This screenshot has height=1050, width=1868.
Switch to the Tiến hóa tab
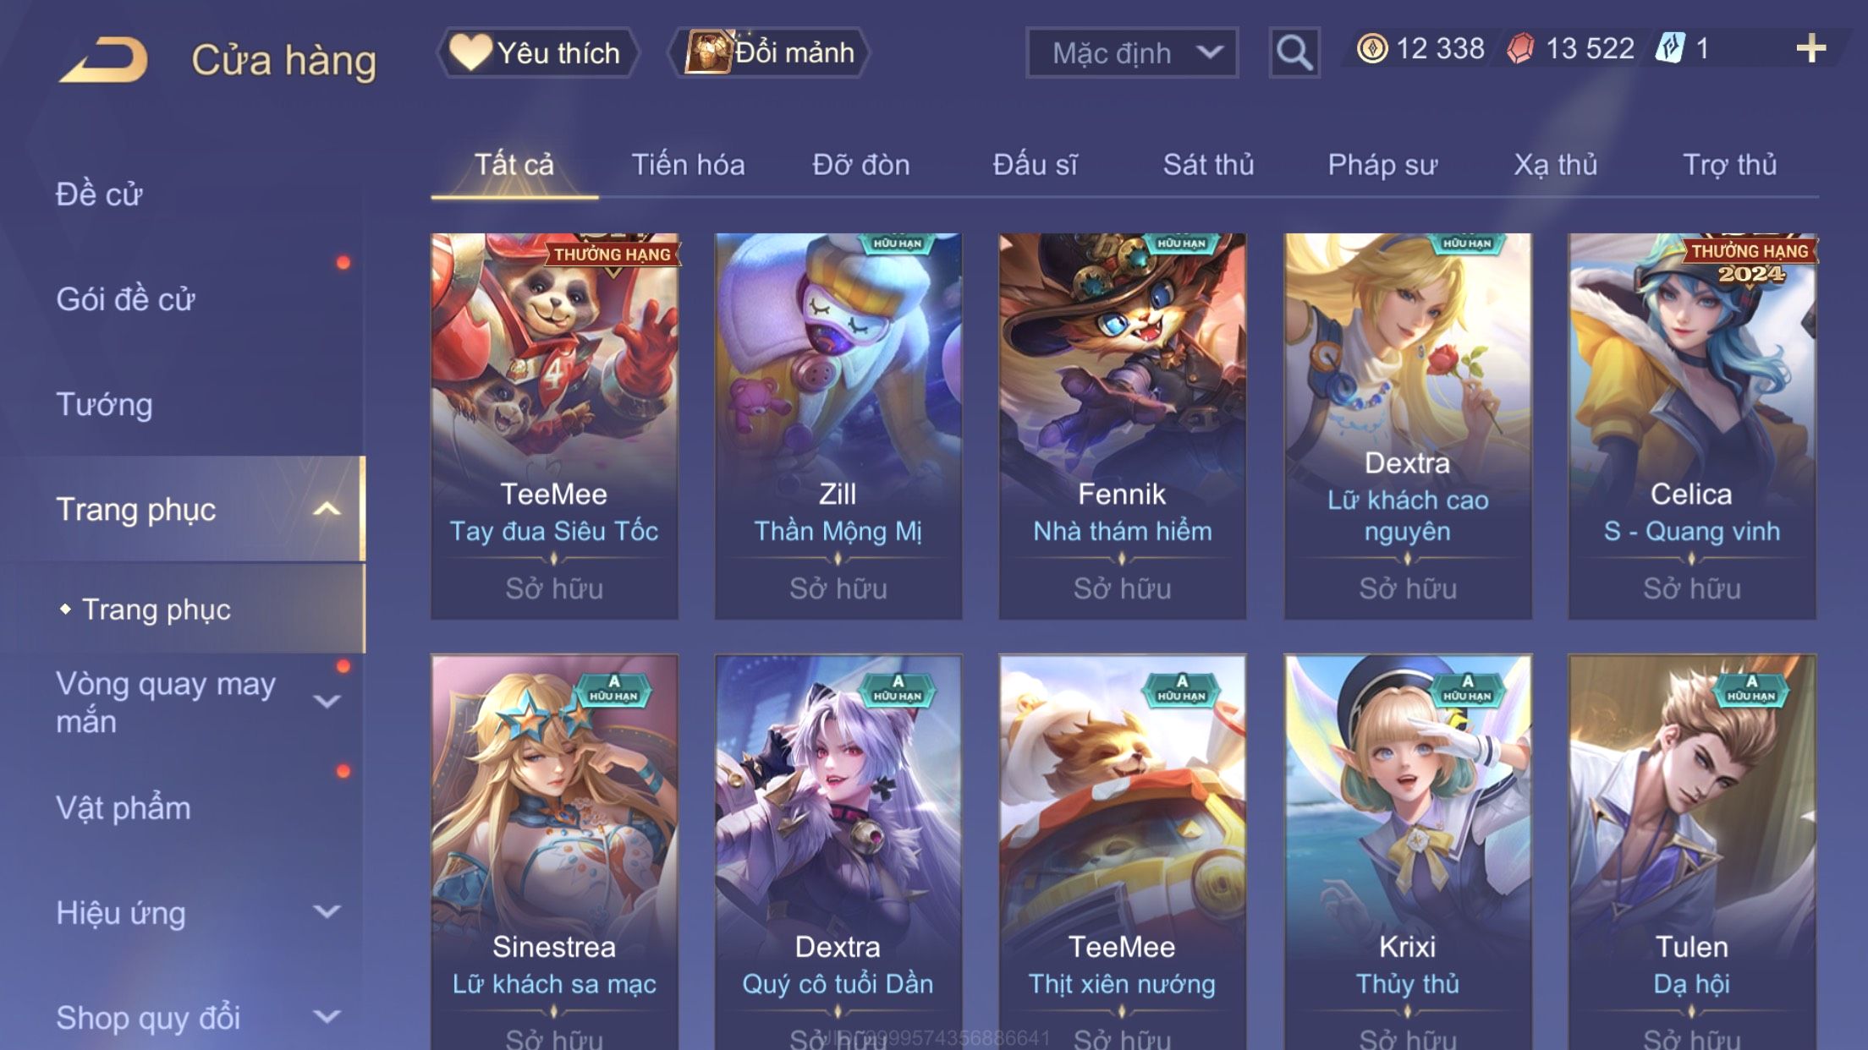point(688,165)
